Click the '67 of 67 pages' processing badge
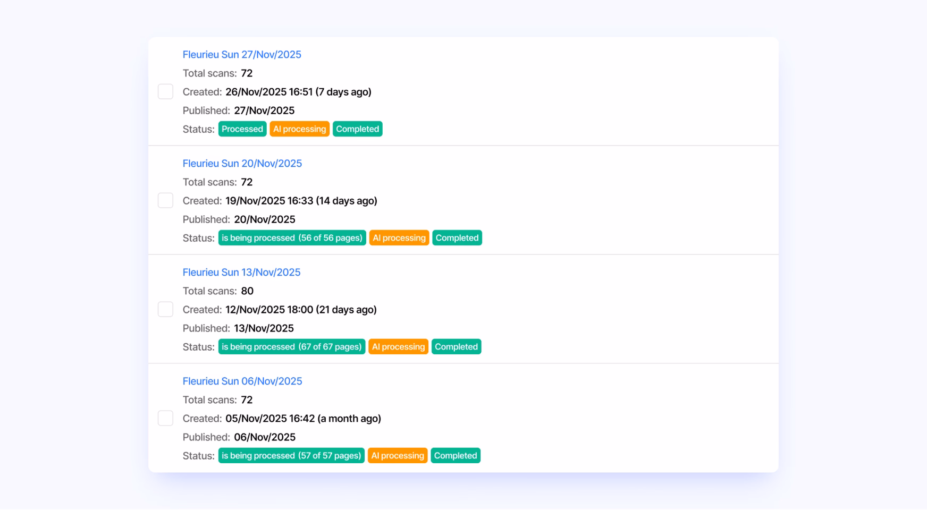 (x=292, y=347)
